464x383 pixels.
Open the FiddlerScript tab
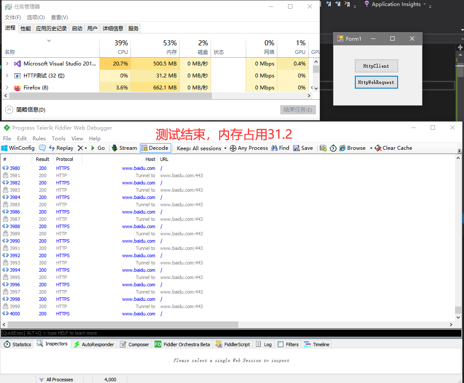tap(233, 344)
